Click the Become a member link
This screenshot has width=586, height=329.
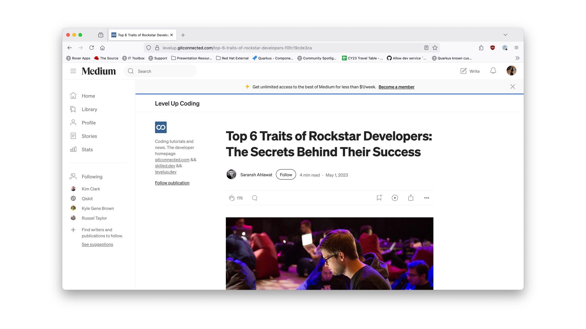click(x=396, y=87)
